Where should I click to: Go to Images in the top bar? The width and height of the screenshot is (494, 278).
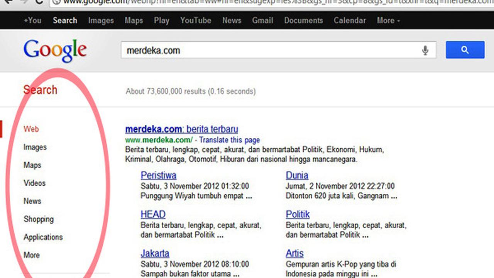[x=101, y=20]
